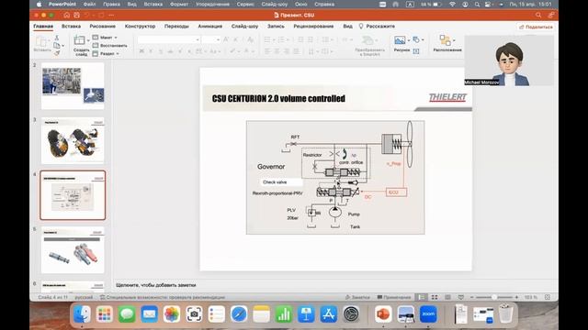Start slide show from the status bar icon
This screenshot has width=588, height=330.
(x=461, y=297)
